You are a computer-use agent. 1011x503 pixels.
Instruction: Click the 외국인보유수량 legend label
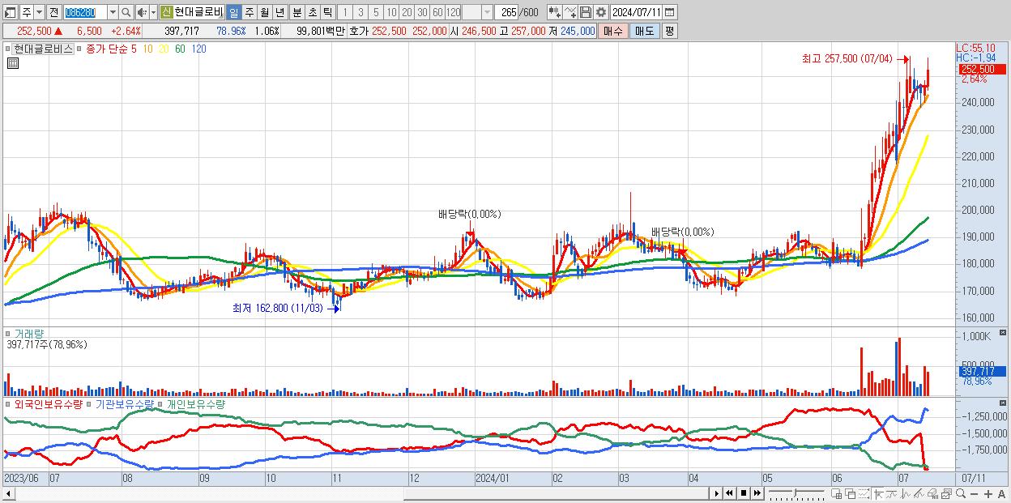point(48,403)
